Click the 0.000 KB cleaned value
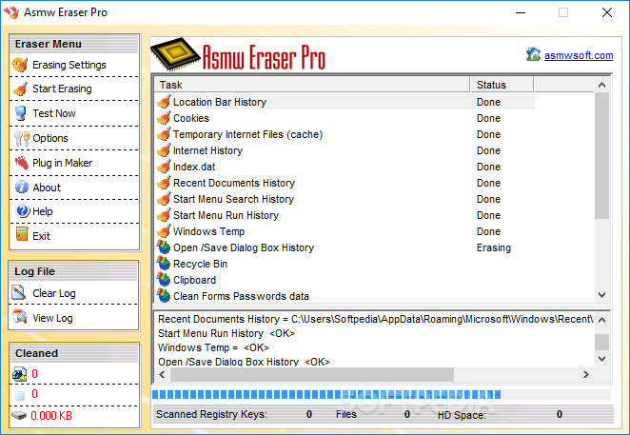 coord(51,415)
